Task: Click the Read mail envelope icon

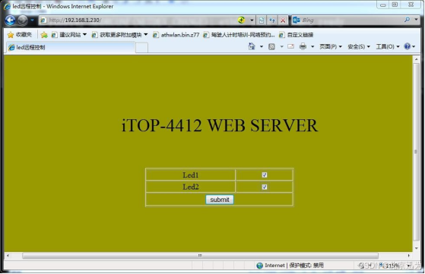Action: (291, 46)
